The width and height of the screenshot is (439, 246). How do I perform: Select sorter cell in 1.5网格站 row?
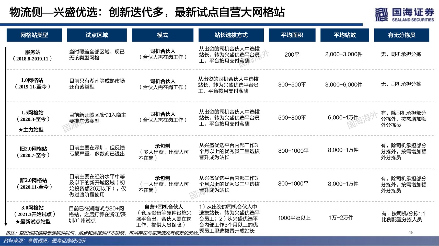pos(404,119)
